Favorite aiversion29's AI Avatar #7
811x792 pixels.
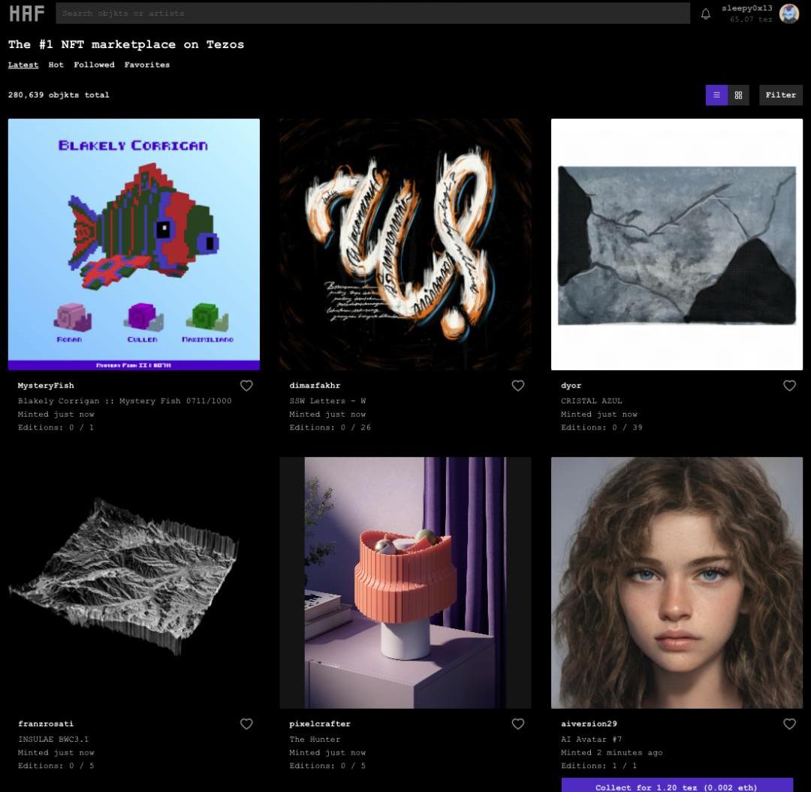[x=789, y=724]
